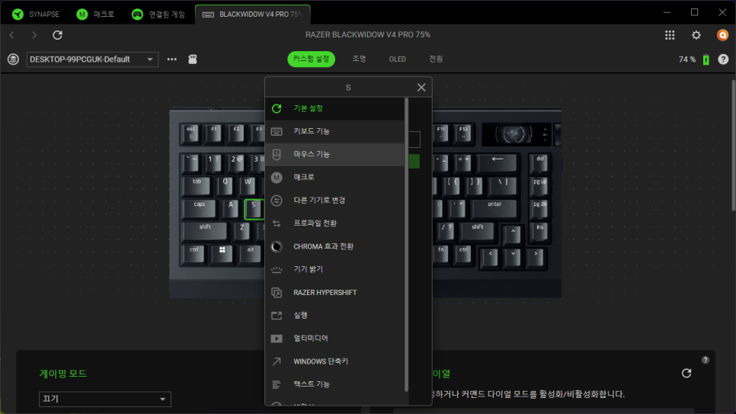Viewport: 736px width, 414px height.
Task: Select the left ctrl key
Action: pos(194,255)
